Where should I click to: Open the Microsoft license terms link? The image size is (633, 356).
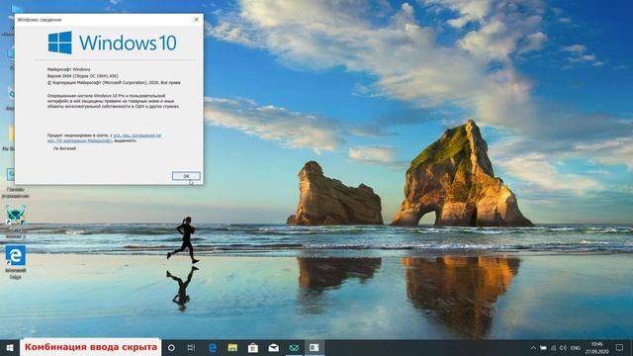pyautogui.click(x=104, y=138)
